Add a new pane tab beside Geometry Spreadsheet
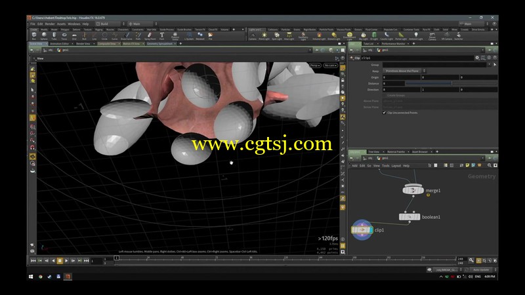 [180, 43]
